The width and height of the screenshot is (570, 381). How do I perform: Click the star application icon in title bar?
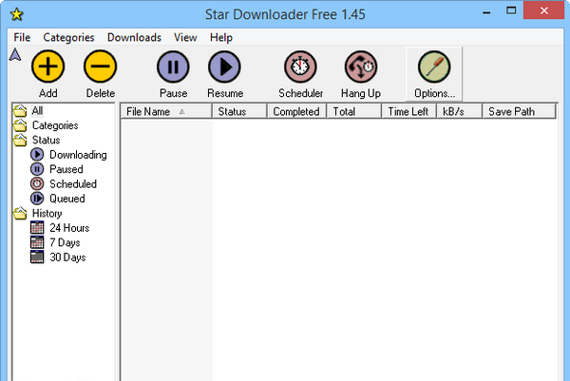pos(17,14)
